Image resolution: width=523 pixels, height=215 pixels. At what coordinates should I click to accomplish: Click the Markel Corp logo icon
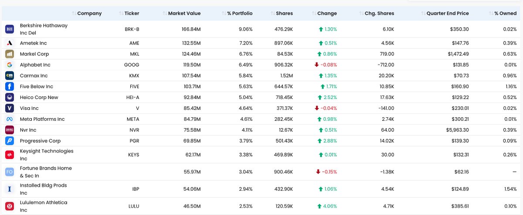[10, 54]
